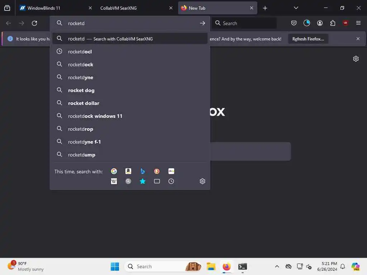
Task: Dismiss the welcome back notification bar
Action: (x=358, y=39)
